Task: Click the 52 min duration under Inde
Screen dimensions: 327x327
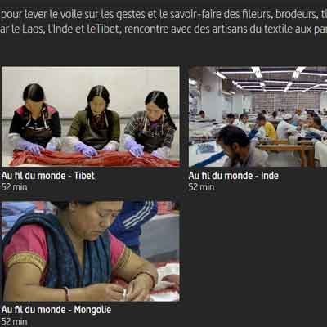Action: click(201, 187)
